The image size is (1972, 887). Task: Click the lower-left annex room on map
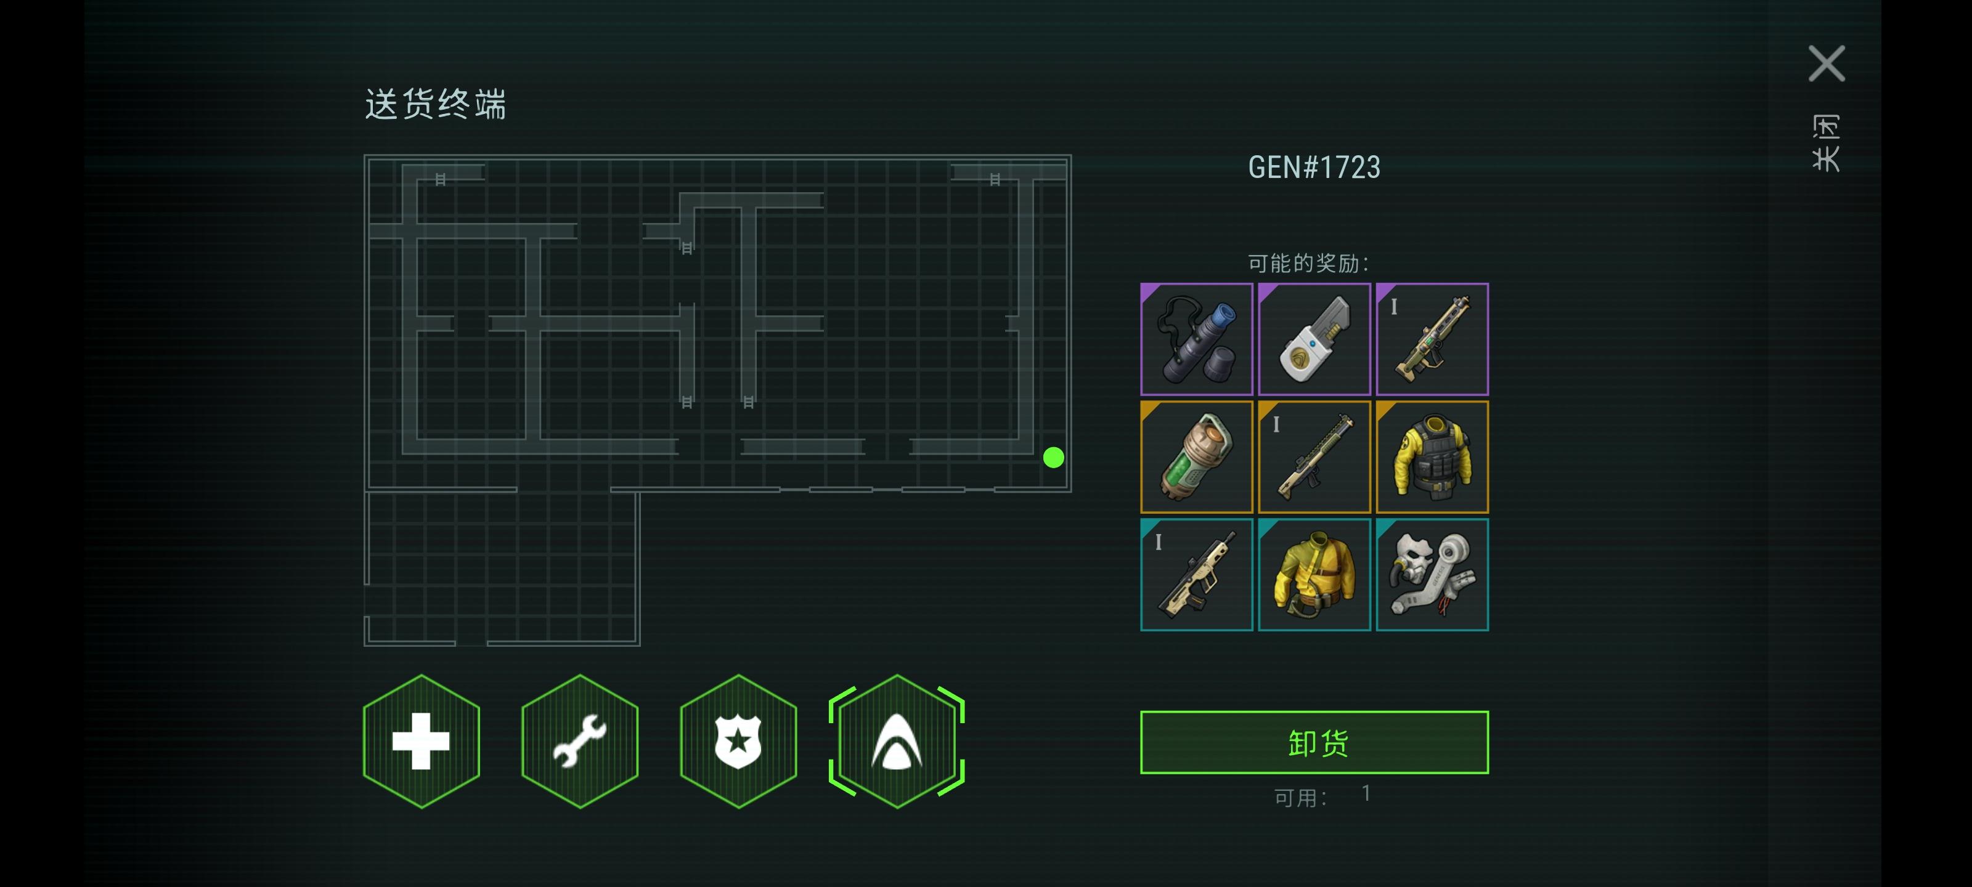502,569
